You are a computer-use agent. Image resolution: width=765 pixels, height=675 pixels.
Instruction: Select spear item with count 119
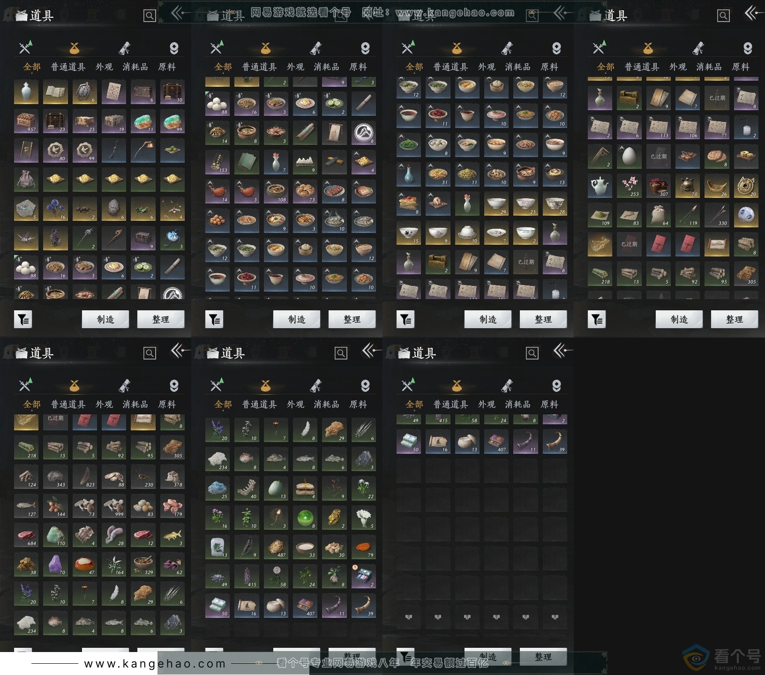687,215
